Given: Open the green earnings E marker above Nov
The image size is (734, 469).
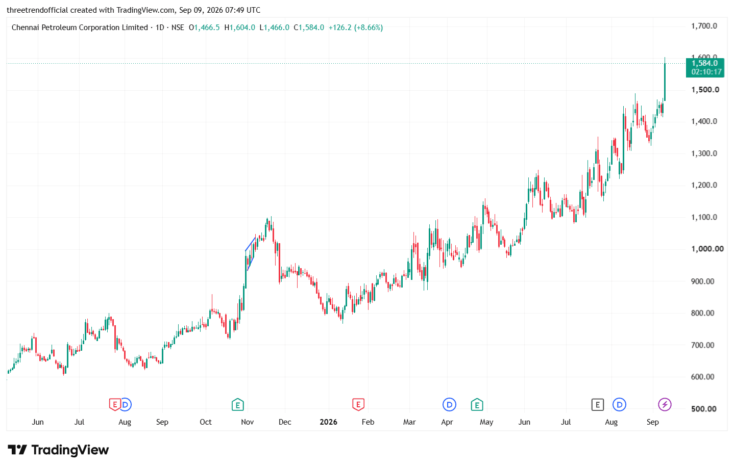Looking at the screenshot, I should (x=237, y=405).
